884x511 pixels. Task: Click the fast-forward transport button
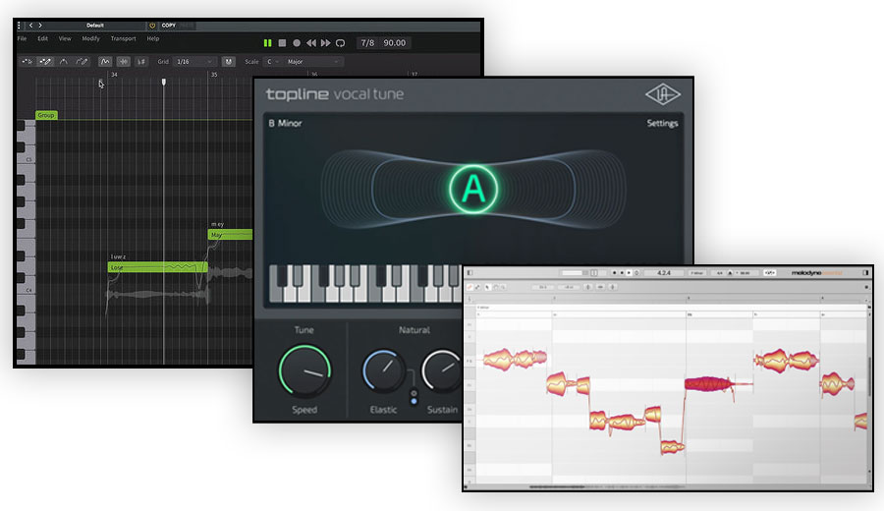[x=326, y=43]
